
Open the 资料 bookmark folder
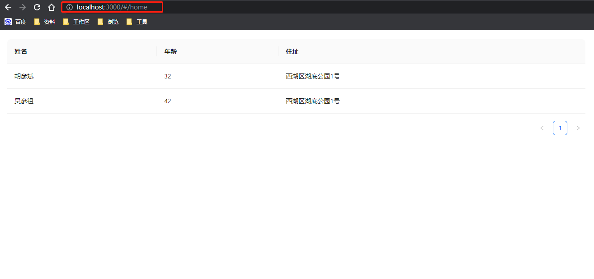point(45,22)
